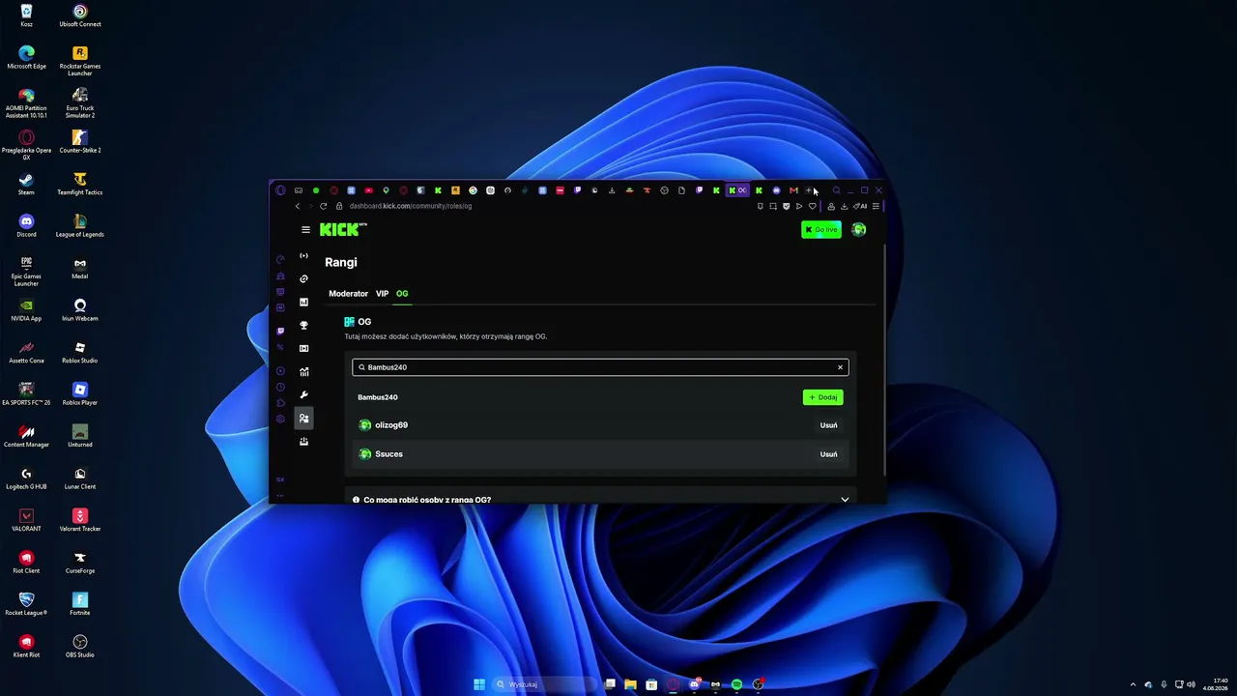
Task: Open the community roles icon in Kick sidebar
Action: [x=303, y=419]
